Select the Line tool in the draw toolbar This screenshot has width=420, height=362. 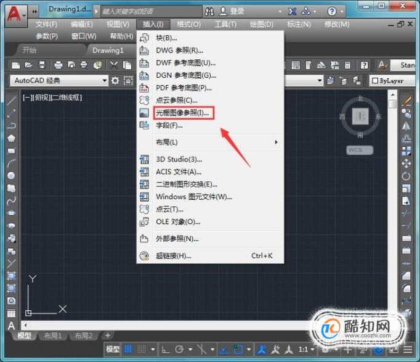click(x=11, y=101)
